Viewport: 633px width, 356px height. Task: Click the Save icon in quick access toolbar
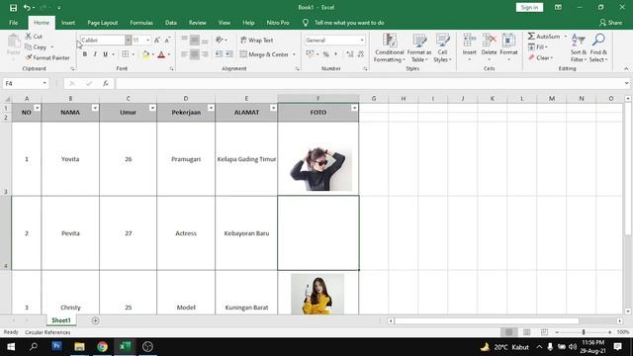pyautogui.click(x=13, y=8)
